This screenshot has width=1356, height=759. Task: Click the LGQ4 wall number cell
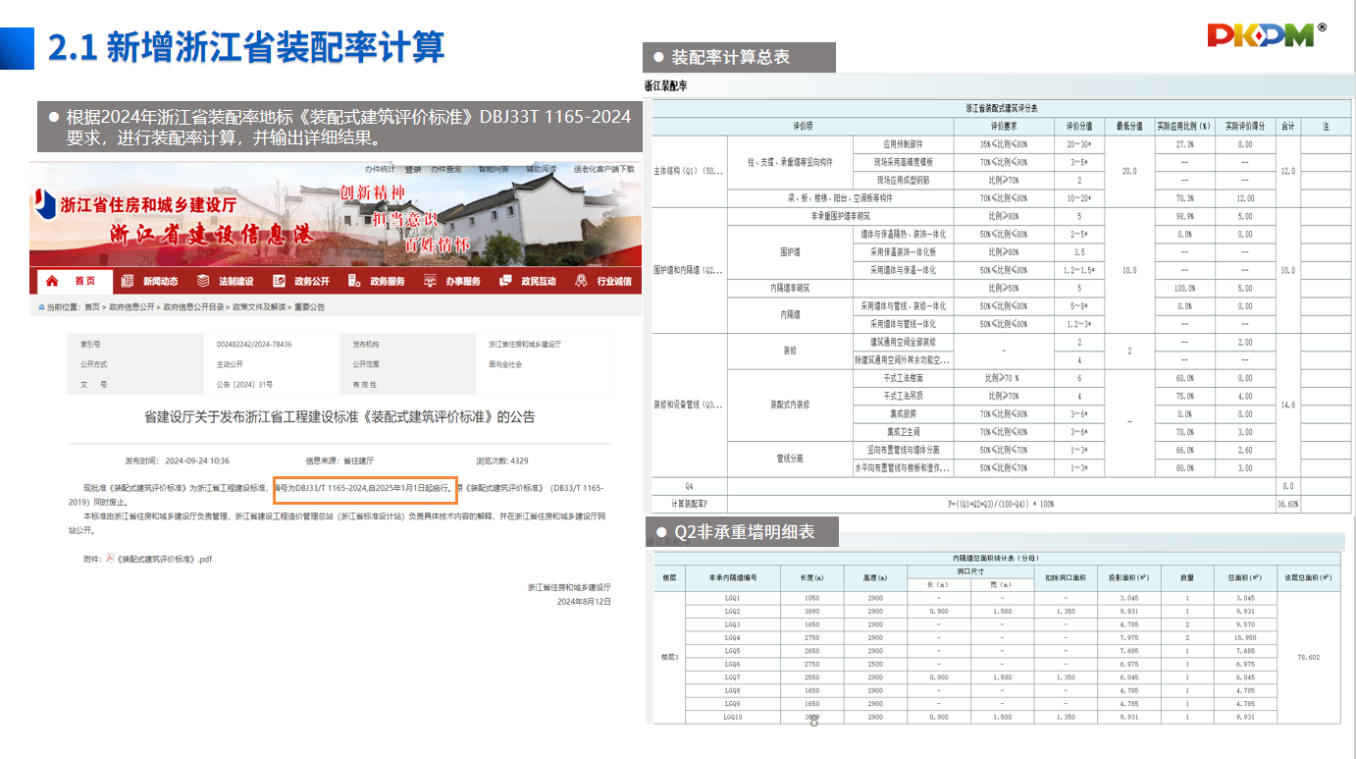click(x=732, y=637)
